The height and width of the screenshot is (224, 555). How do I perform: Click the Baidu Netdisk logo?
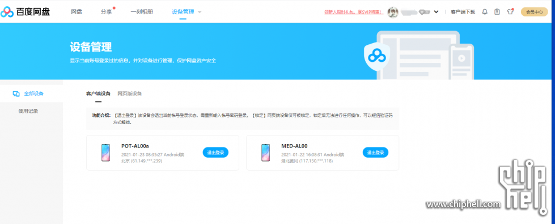click(x=25, y=12)
